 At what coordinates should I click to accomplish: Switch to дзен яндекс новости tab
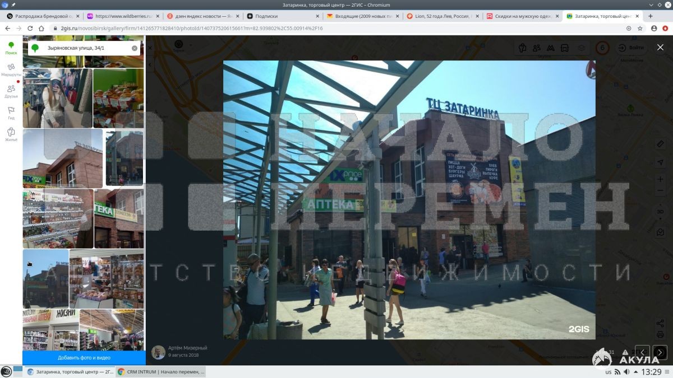(x=204, y=16)
